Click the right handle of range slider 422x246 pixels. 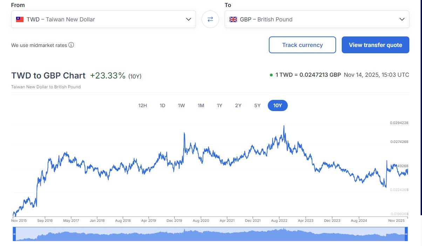tap(406, 234)
